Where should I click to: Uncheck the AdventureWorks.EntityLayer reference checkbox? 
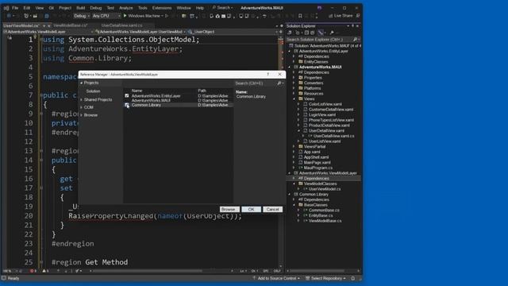coord(127,96)
